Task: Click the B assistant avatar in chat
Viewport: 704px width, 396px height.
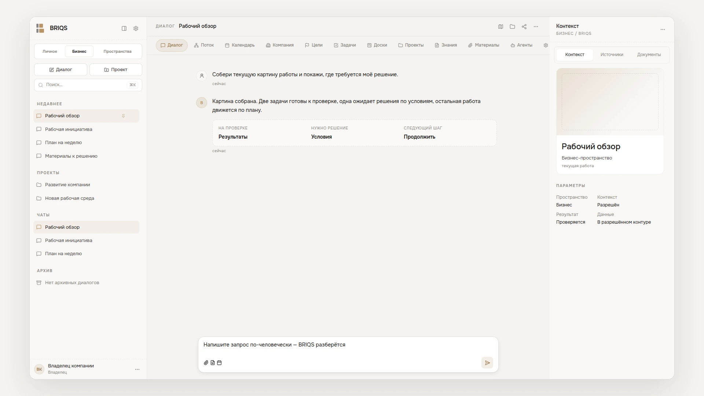Action: pyautogui.click(x=202, y=103)
